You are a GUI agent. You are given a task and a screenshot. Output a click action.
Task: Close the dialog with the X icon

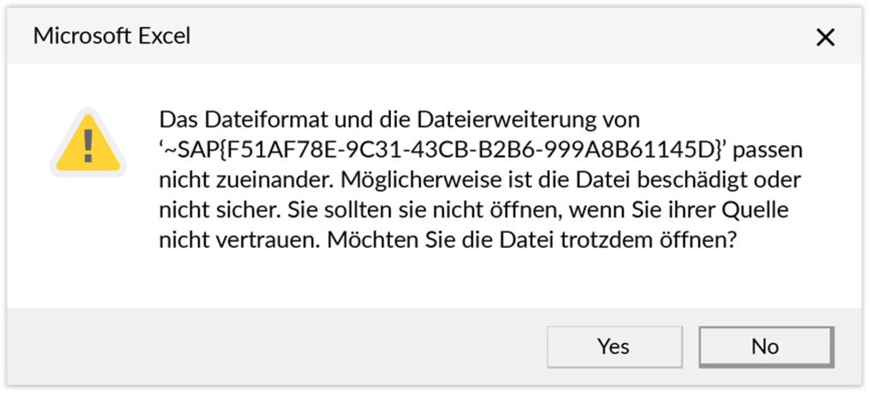pyautogui.click(x=825, y=37)
